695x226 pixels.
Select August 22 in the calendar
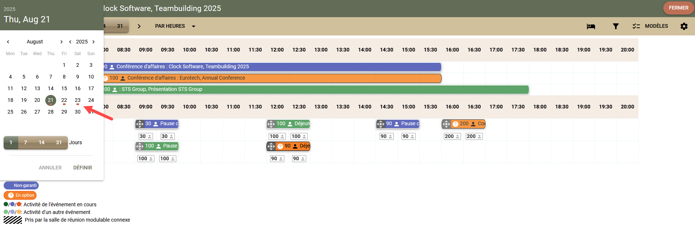click(64, 100)
